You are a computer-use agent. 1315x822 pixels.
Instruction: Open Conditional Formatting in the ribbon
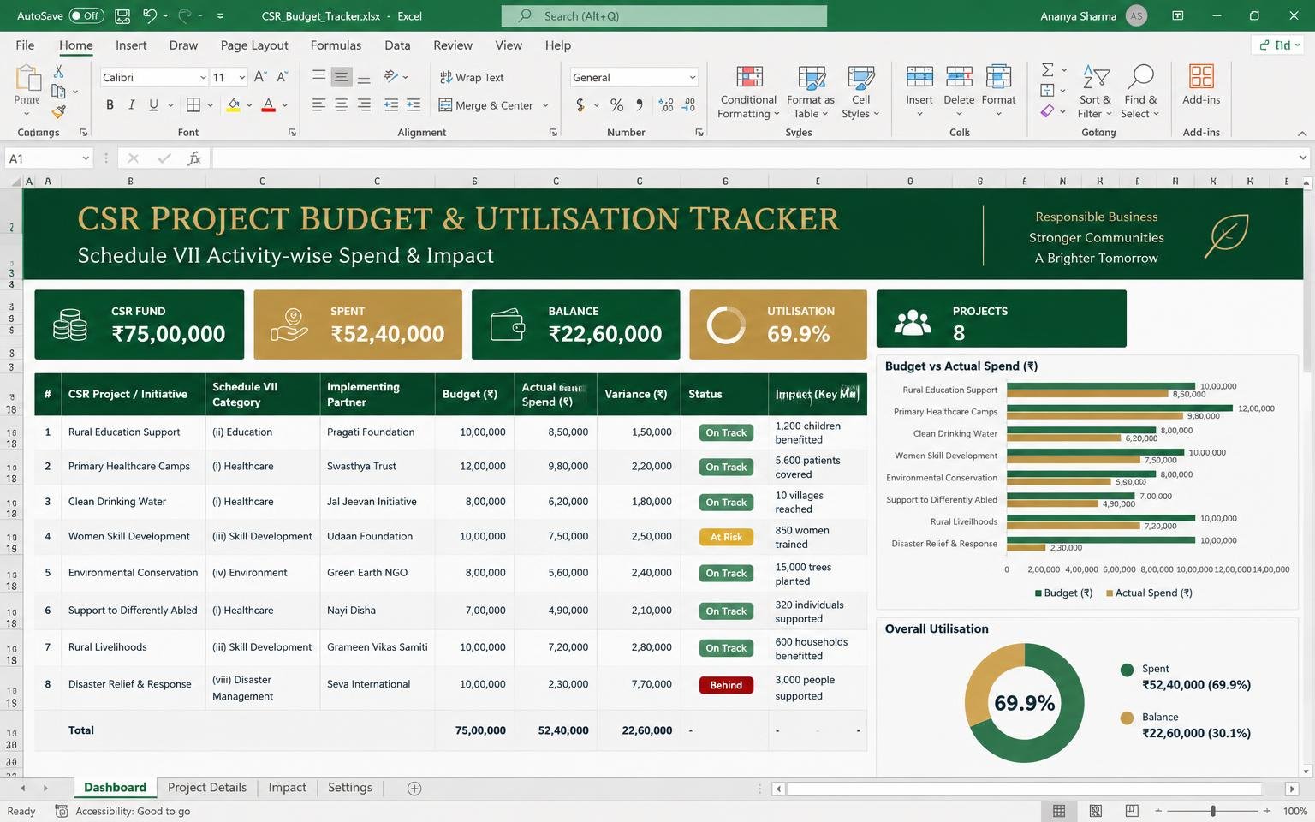point(748,92)
